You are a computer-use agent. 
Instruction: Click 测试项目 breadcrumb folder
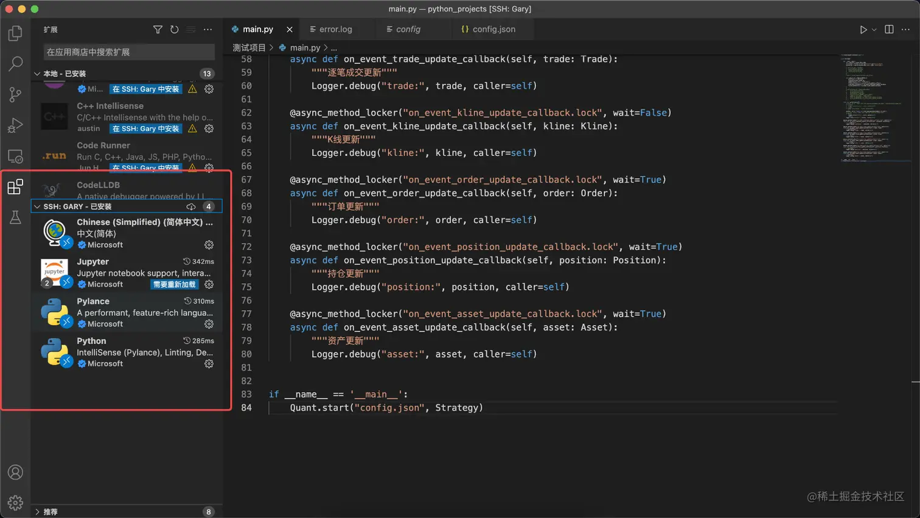click(249, 47)
